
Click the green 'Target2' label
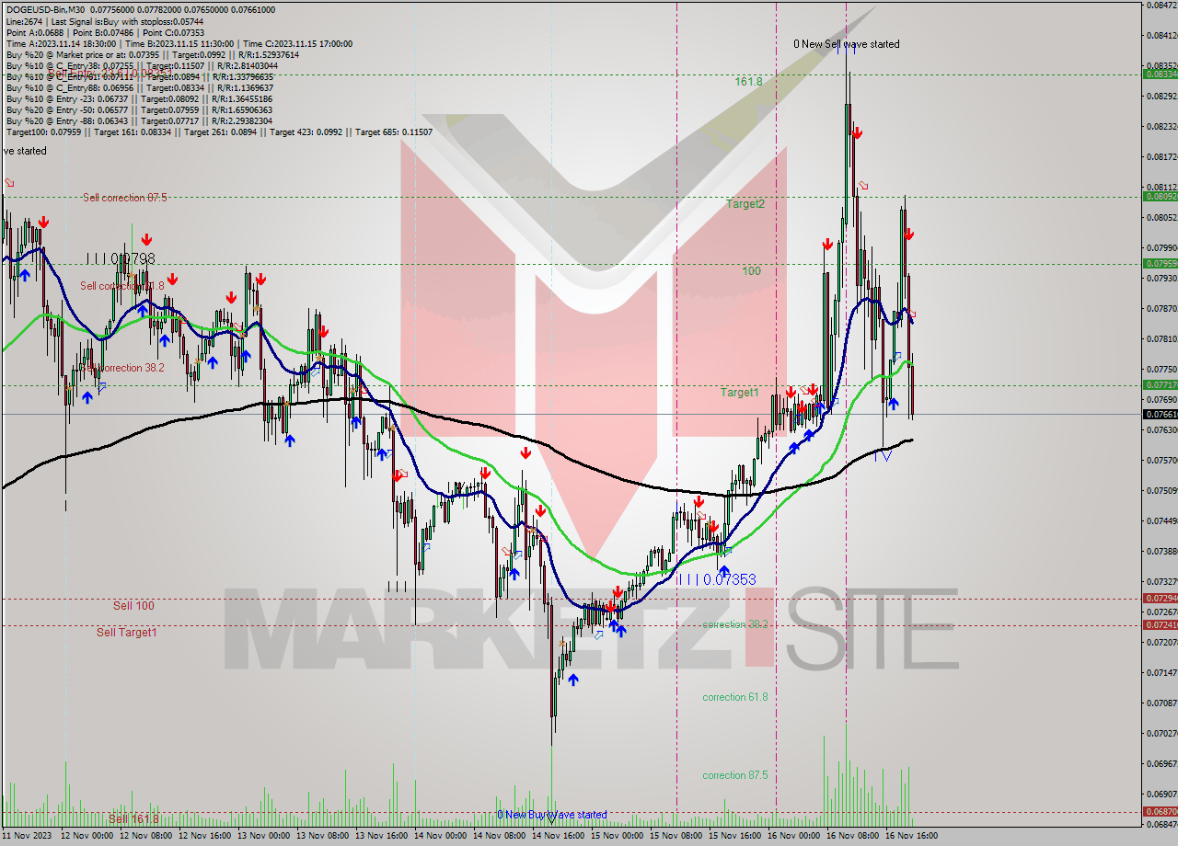pyautogui.click(x=745, y=204)
